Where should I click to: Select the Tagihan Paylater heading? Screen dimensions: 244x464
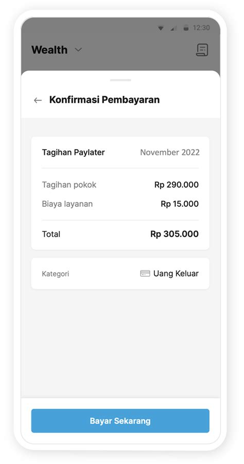click(x=74, y=152)
